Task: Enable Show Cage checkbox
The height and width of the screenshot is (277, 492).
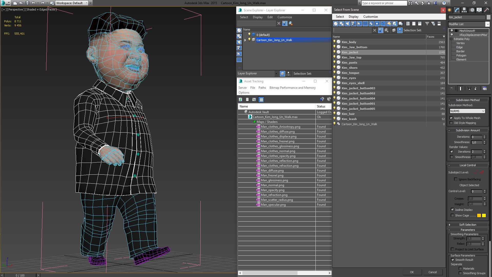Action: [x=452, y=215]
